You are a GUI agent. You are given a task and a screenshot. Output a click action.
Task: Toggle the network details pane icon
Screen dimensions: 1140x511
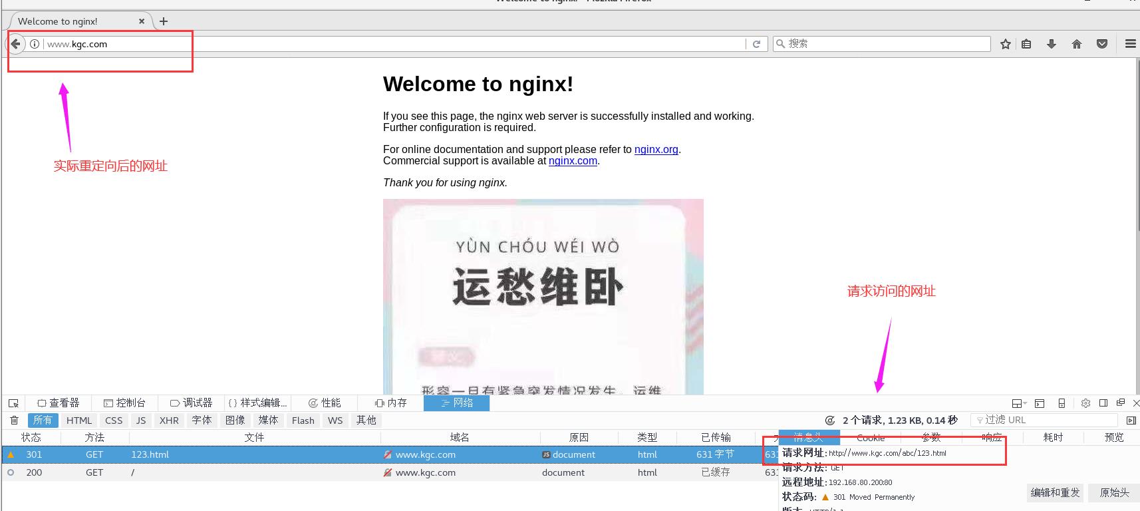click(1131, 421)
